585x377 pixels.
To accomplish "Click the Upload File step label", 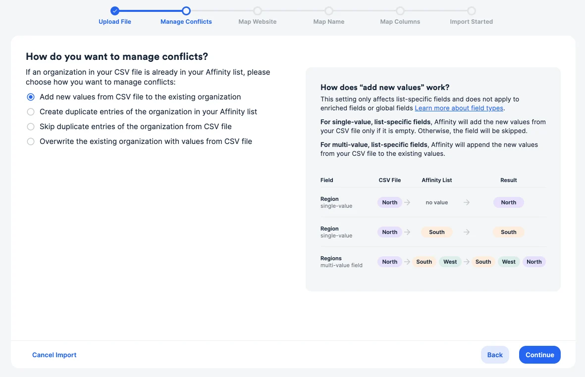I will (115, 22).
